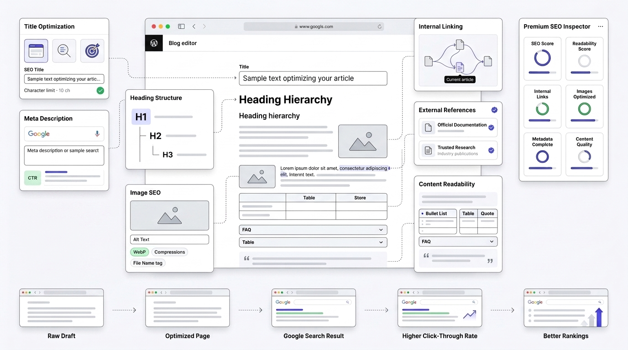Click the WordPress logo in Blog editor
Screen dimensions: 628x350
pos(154,43)
